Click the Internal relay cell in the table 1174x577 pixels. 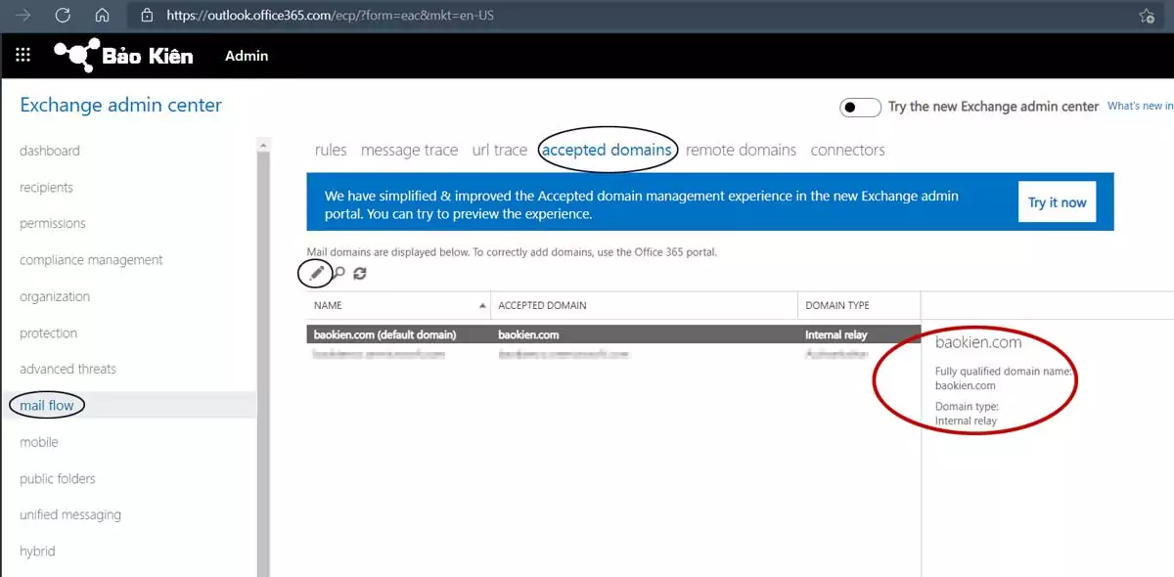(x=836, y=334)
